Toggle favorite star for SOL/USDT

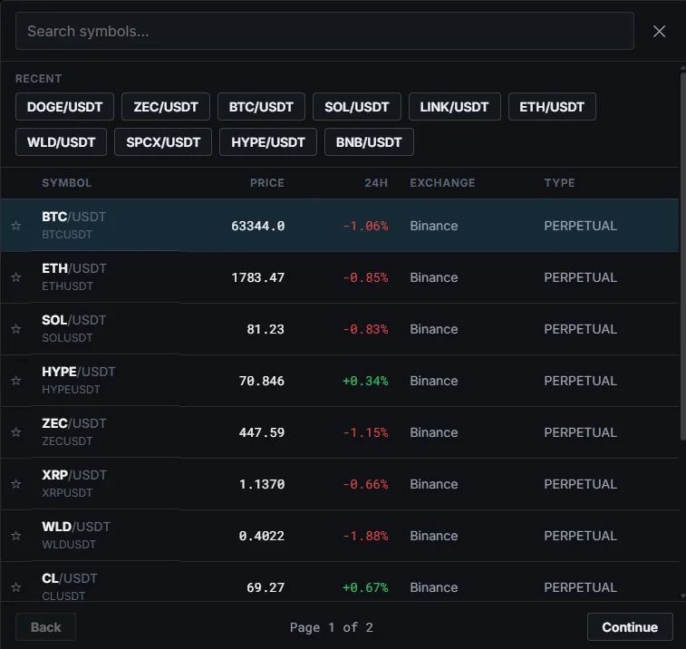(16, 329)
